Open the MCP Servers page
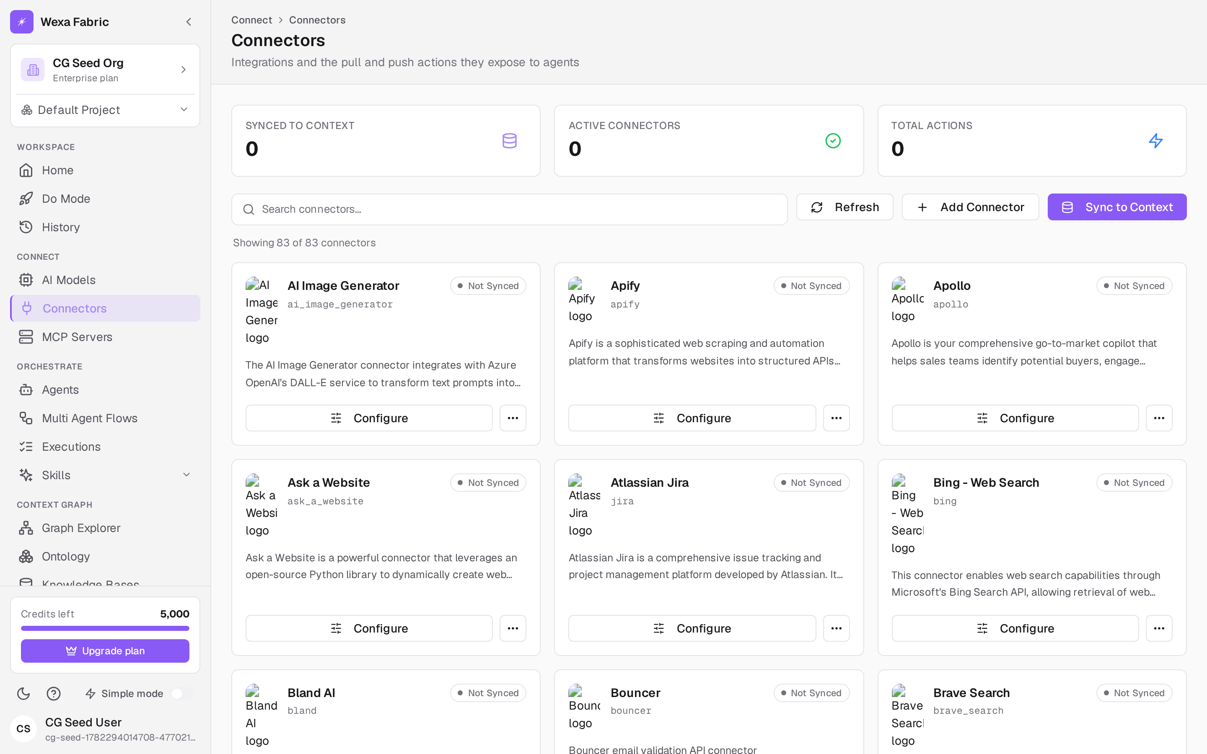 [105, 337]
